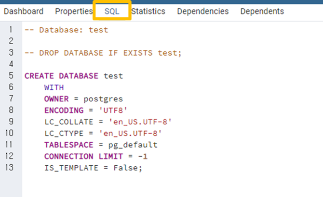Switch to the Dependents tab

(262, 11)
